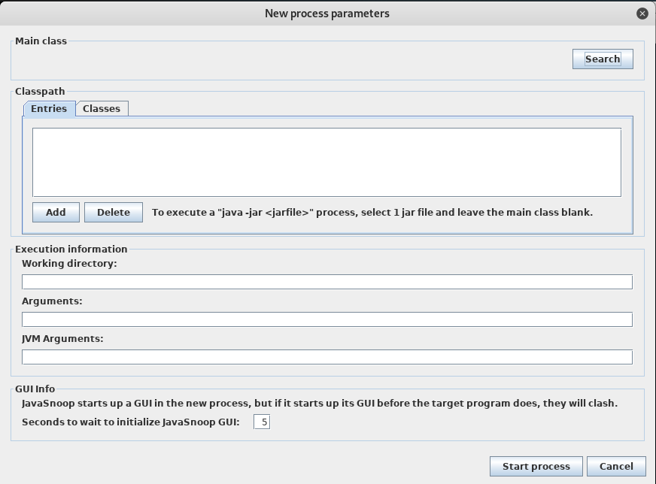Select the JVM Arguments text box
The image size is (656, 484).
[x=326, y=357]
